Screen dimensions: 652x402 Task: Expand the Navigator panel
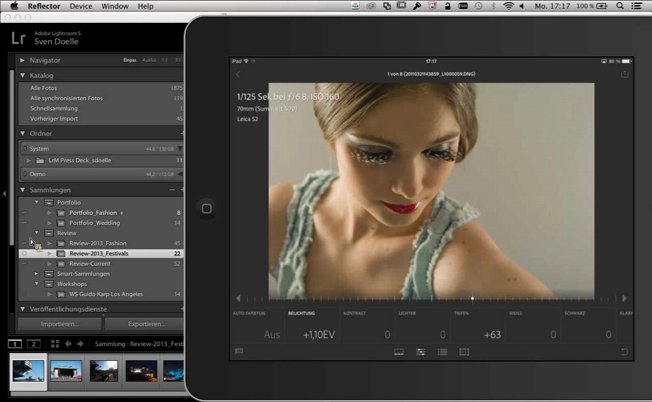[x=22, y=60]
